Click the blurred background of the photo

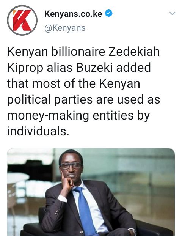(135, 173)
